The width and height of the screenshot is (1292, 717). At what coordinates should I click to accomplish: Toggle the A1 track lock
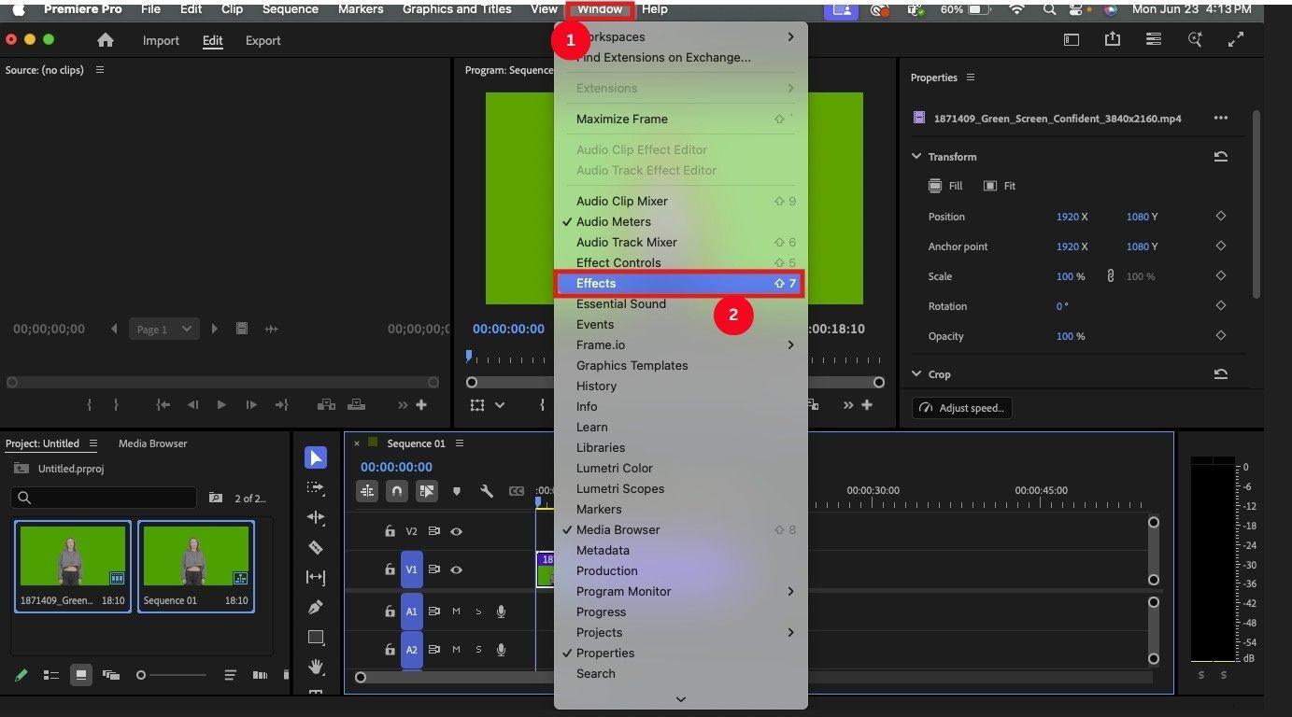pos(390,612)
